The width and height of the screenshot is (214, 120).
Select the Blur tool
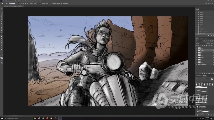(2, 36)
